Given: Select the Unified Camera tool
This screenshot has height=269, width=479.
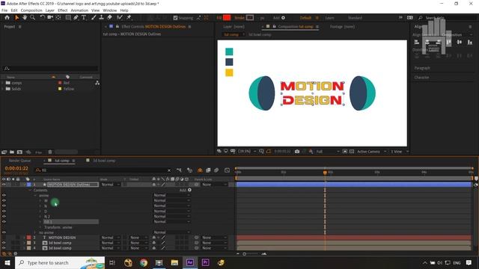Looking at the screenshot, I should [50, 18].
